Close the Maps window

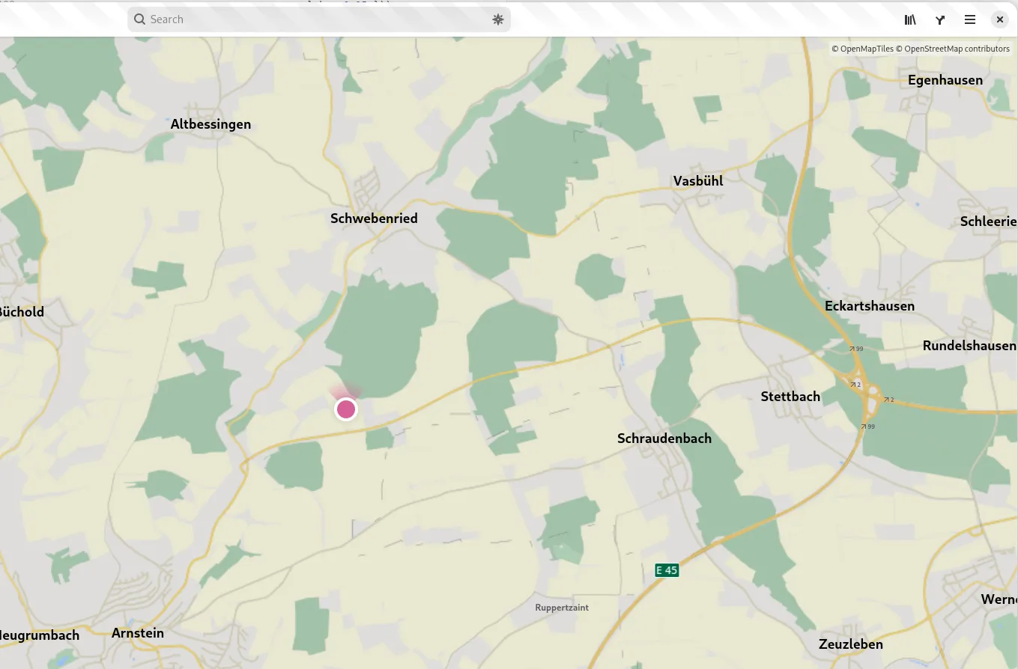[x=1000, y=20]
